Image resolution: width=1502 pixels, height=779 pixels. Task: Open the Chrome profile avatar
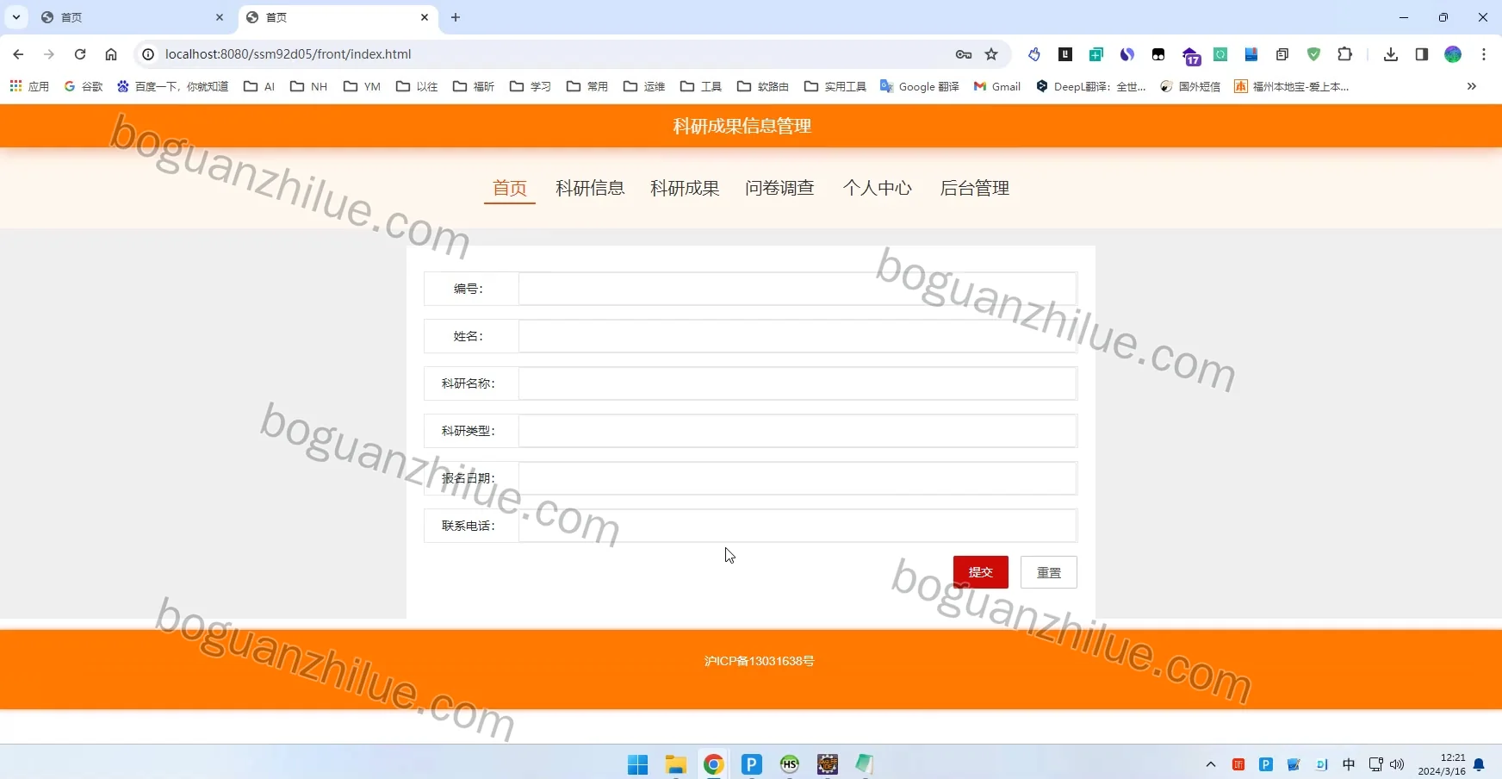(x=1453, y=54)
